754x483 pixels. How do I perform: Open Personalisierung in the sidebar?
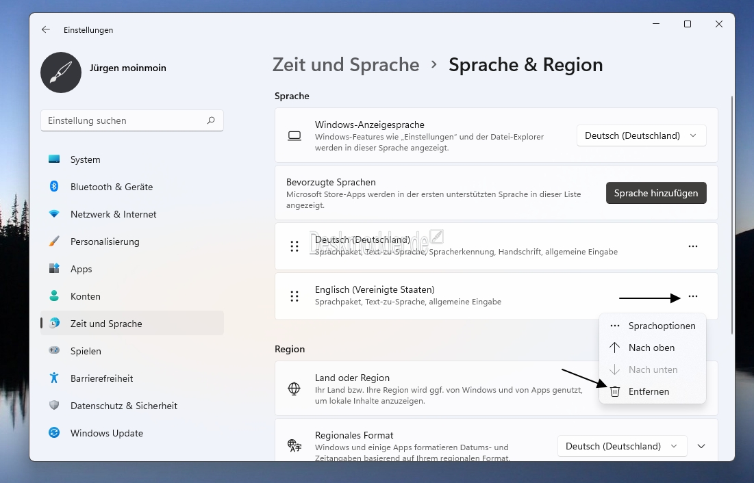coord(132,241)
